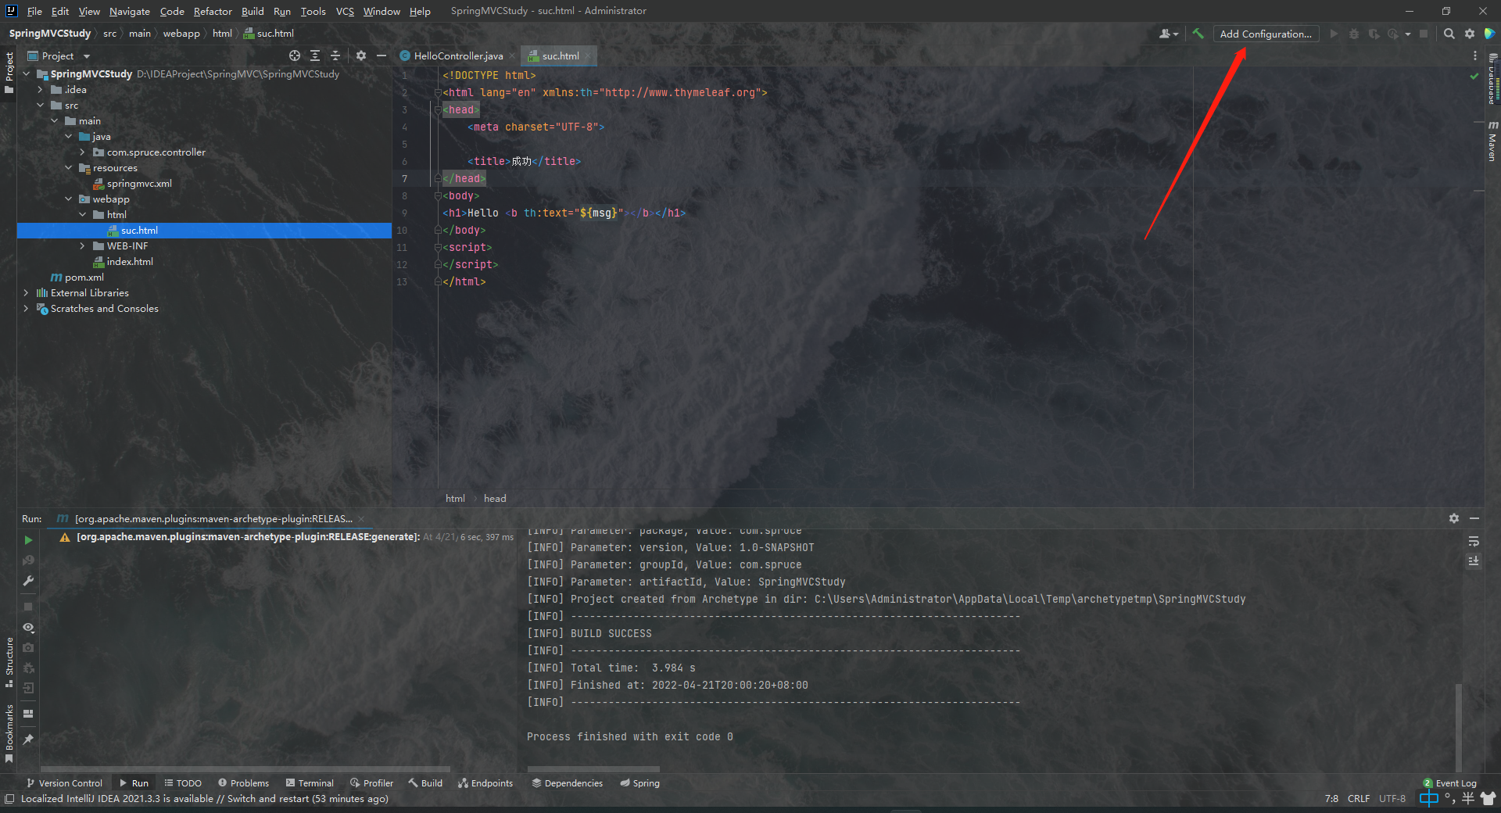Screen dimensions: 1501x813
Task: Open the Problems tool window tab
Action: click(243, 783)
